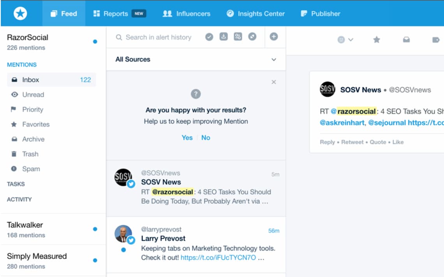Image resolution: width=444 pixels, height=277 pixels.
Task: Answer Yes to the feedback question
Action: (187, 138)
